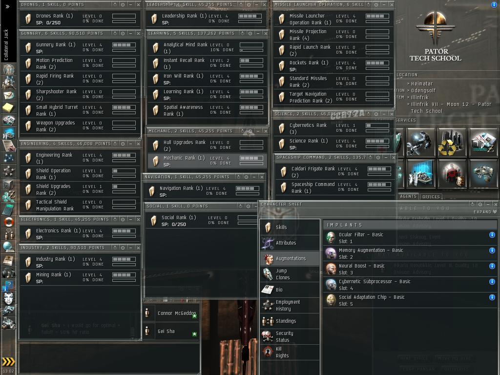Collapse the Social window with minimize dash
The width and height of the screenshot is (500, 375).
click(256, 207)
